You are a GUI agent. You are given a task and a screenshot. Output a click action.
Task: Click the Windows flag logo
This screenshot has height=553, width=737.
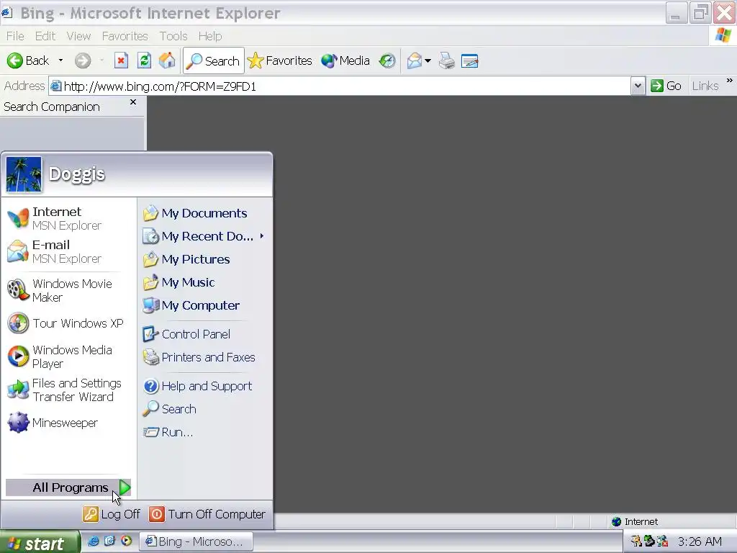[x=723, y=35]
